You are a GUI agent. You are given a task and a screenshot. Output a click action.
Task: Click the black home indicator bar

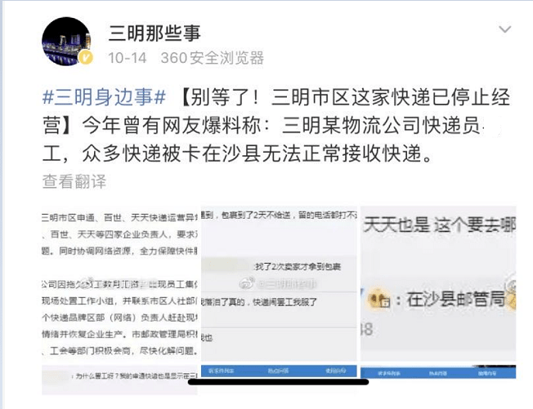click(279, 382)
